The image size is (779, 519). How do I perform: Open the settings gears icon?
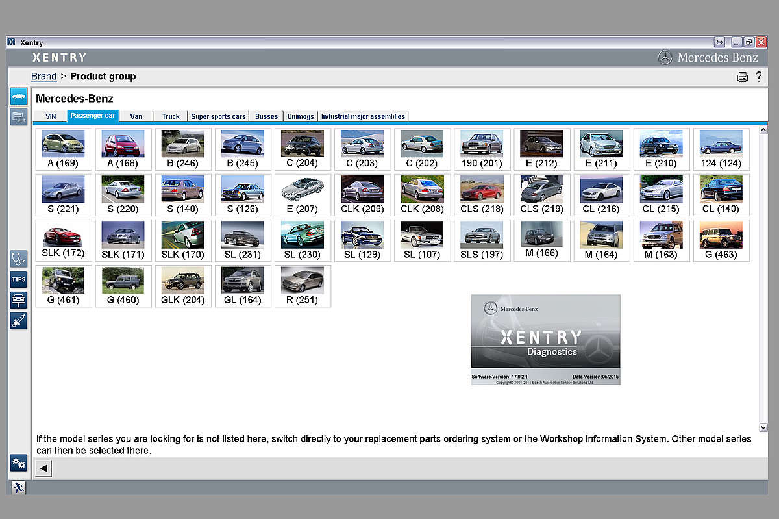point(18,463)
